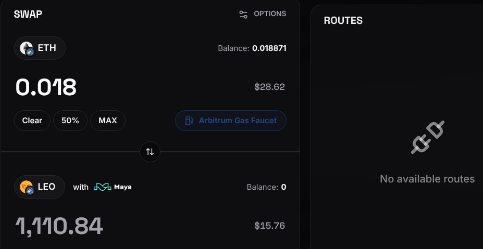
Task: Select the MAX amount button
Action: tap(108, 121)
